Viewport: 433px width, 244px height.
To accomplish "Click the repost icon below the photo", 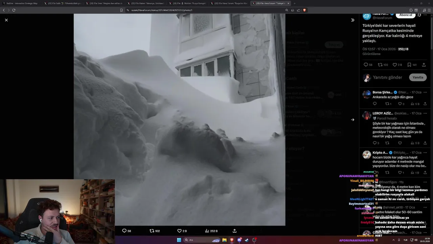I will tap(152, 231).
